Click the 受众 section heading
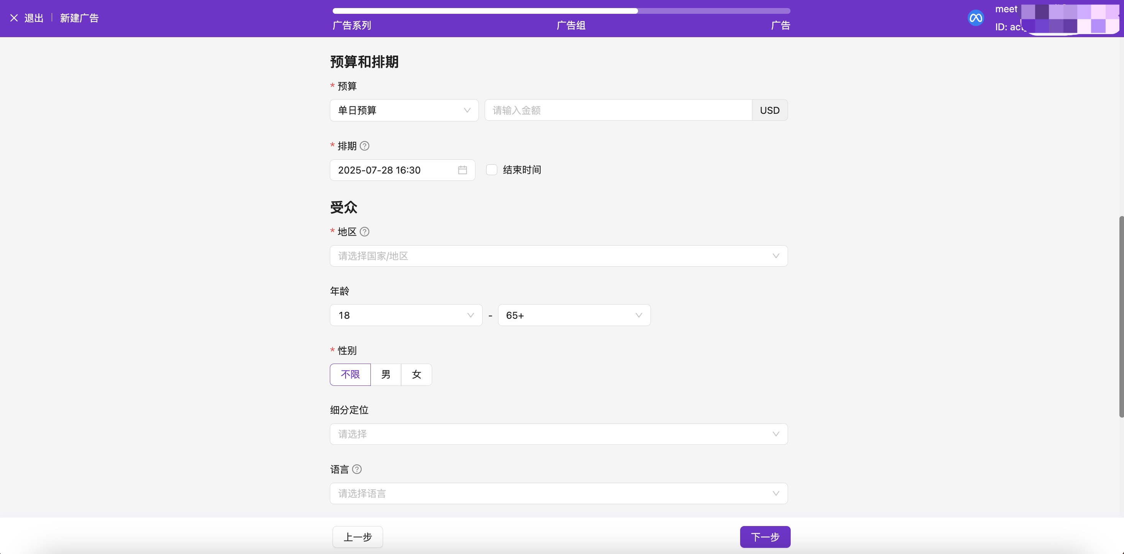 coord(344,207)
